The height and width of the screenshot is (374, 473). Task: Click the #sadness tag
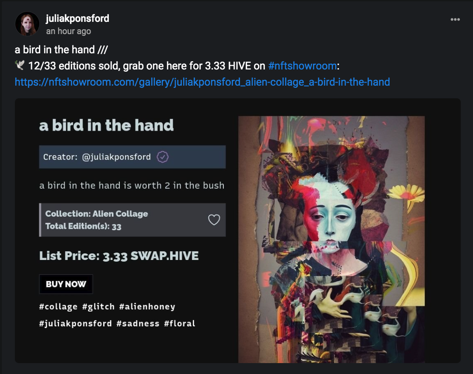138,324
